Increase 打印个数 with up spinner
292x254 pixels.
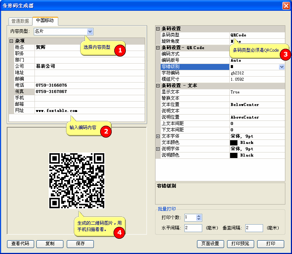tap(199, 216)
